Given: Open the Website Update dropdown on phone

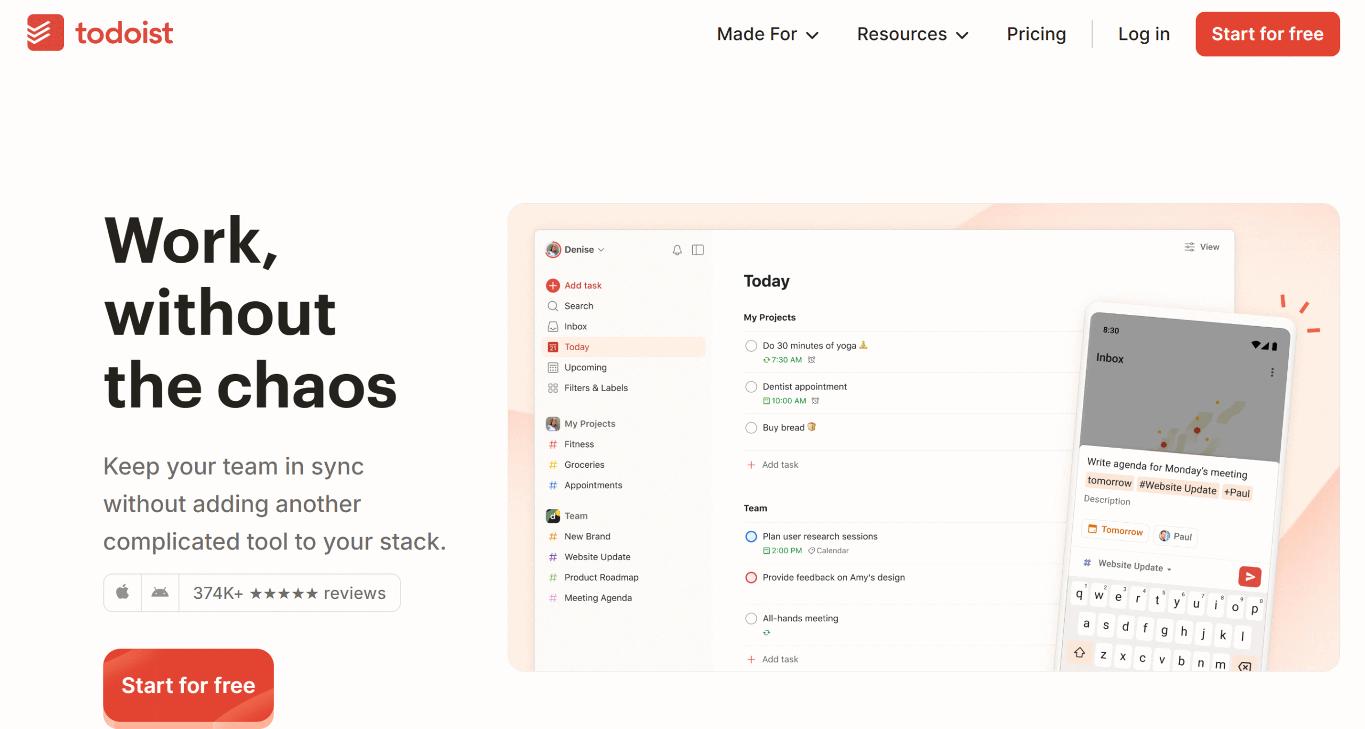Looking at the screenshot, I should tap(1127, 565).
